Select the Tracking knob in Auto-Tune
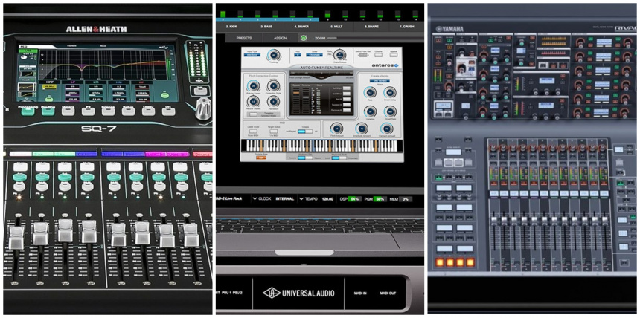 pyautogui.click(x=273, y=55)
